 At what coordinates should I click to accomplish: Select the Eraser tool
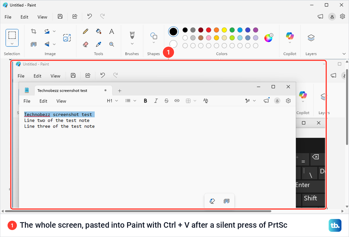pos(86,44)
